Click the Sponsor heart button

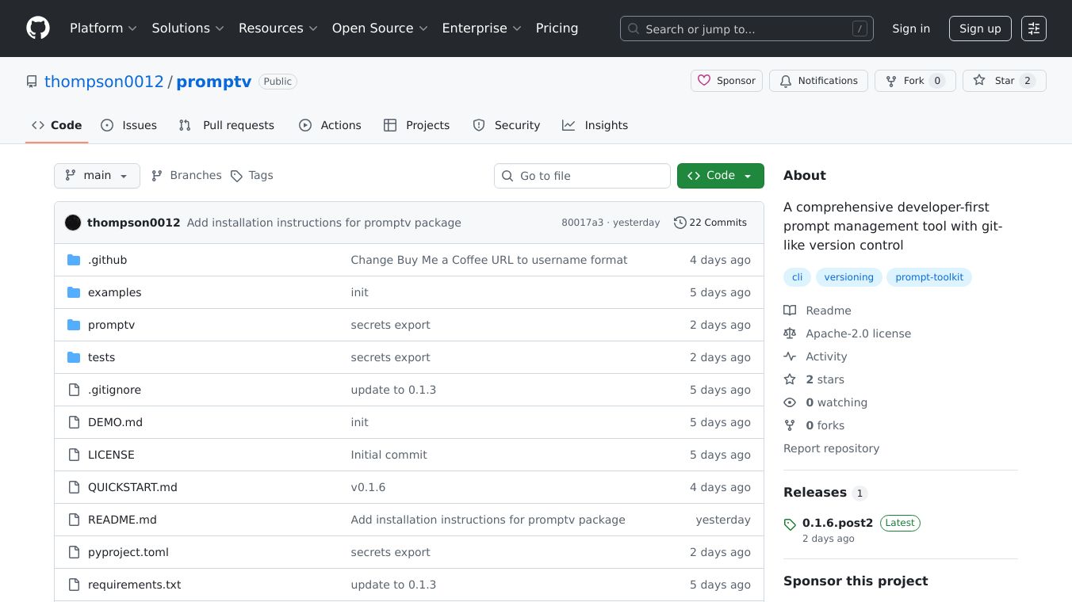pyautogui.click(x=726, y=81)
